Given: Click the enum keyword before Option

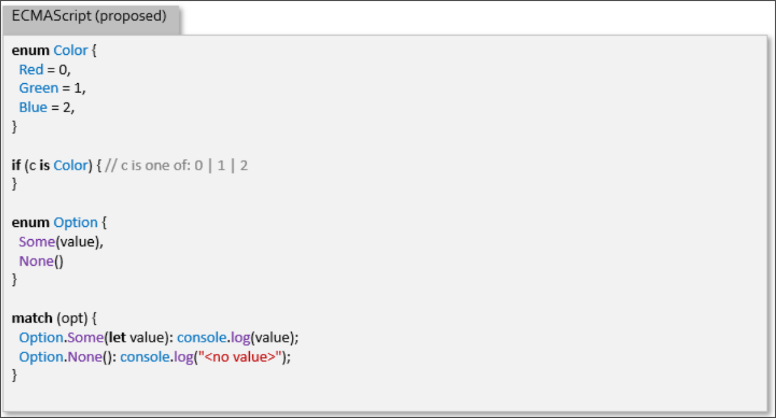Looking at the screenshot, I should pos(31,223).
